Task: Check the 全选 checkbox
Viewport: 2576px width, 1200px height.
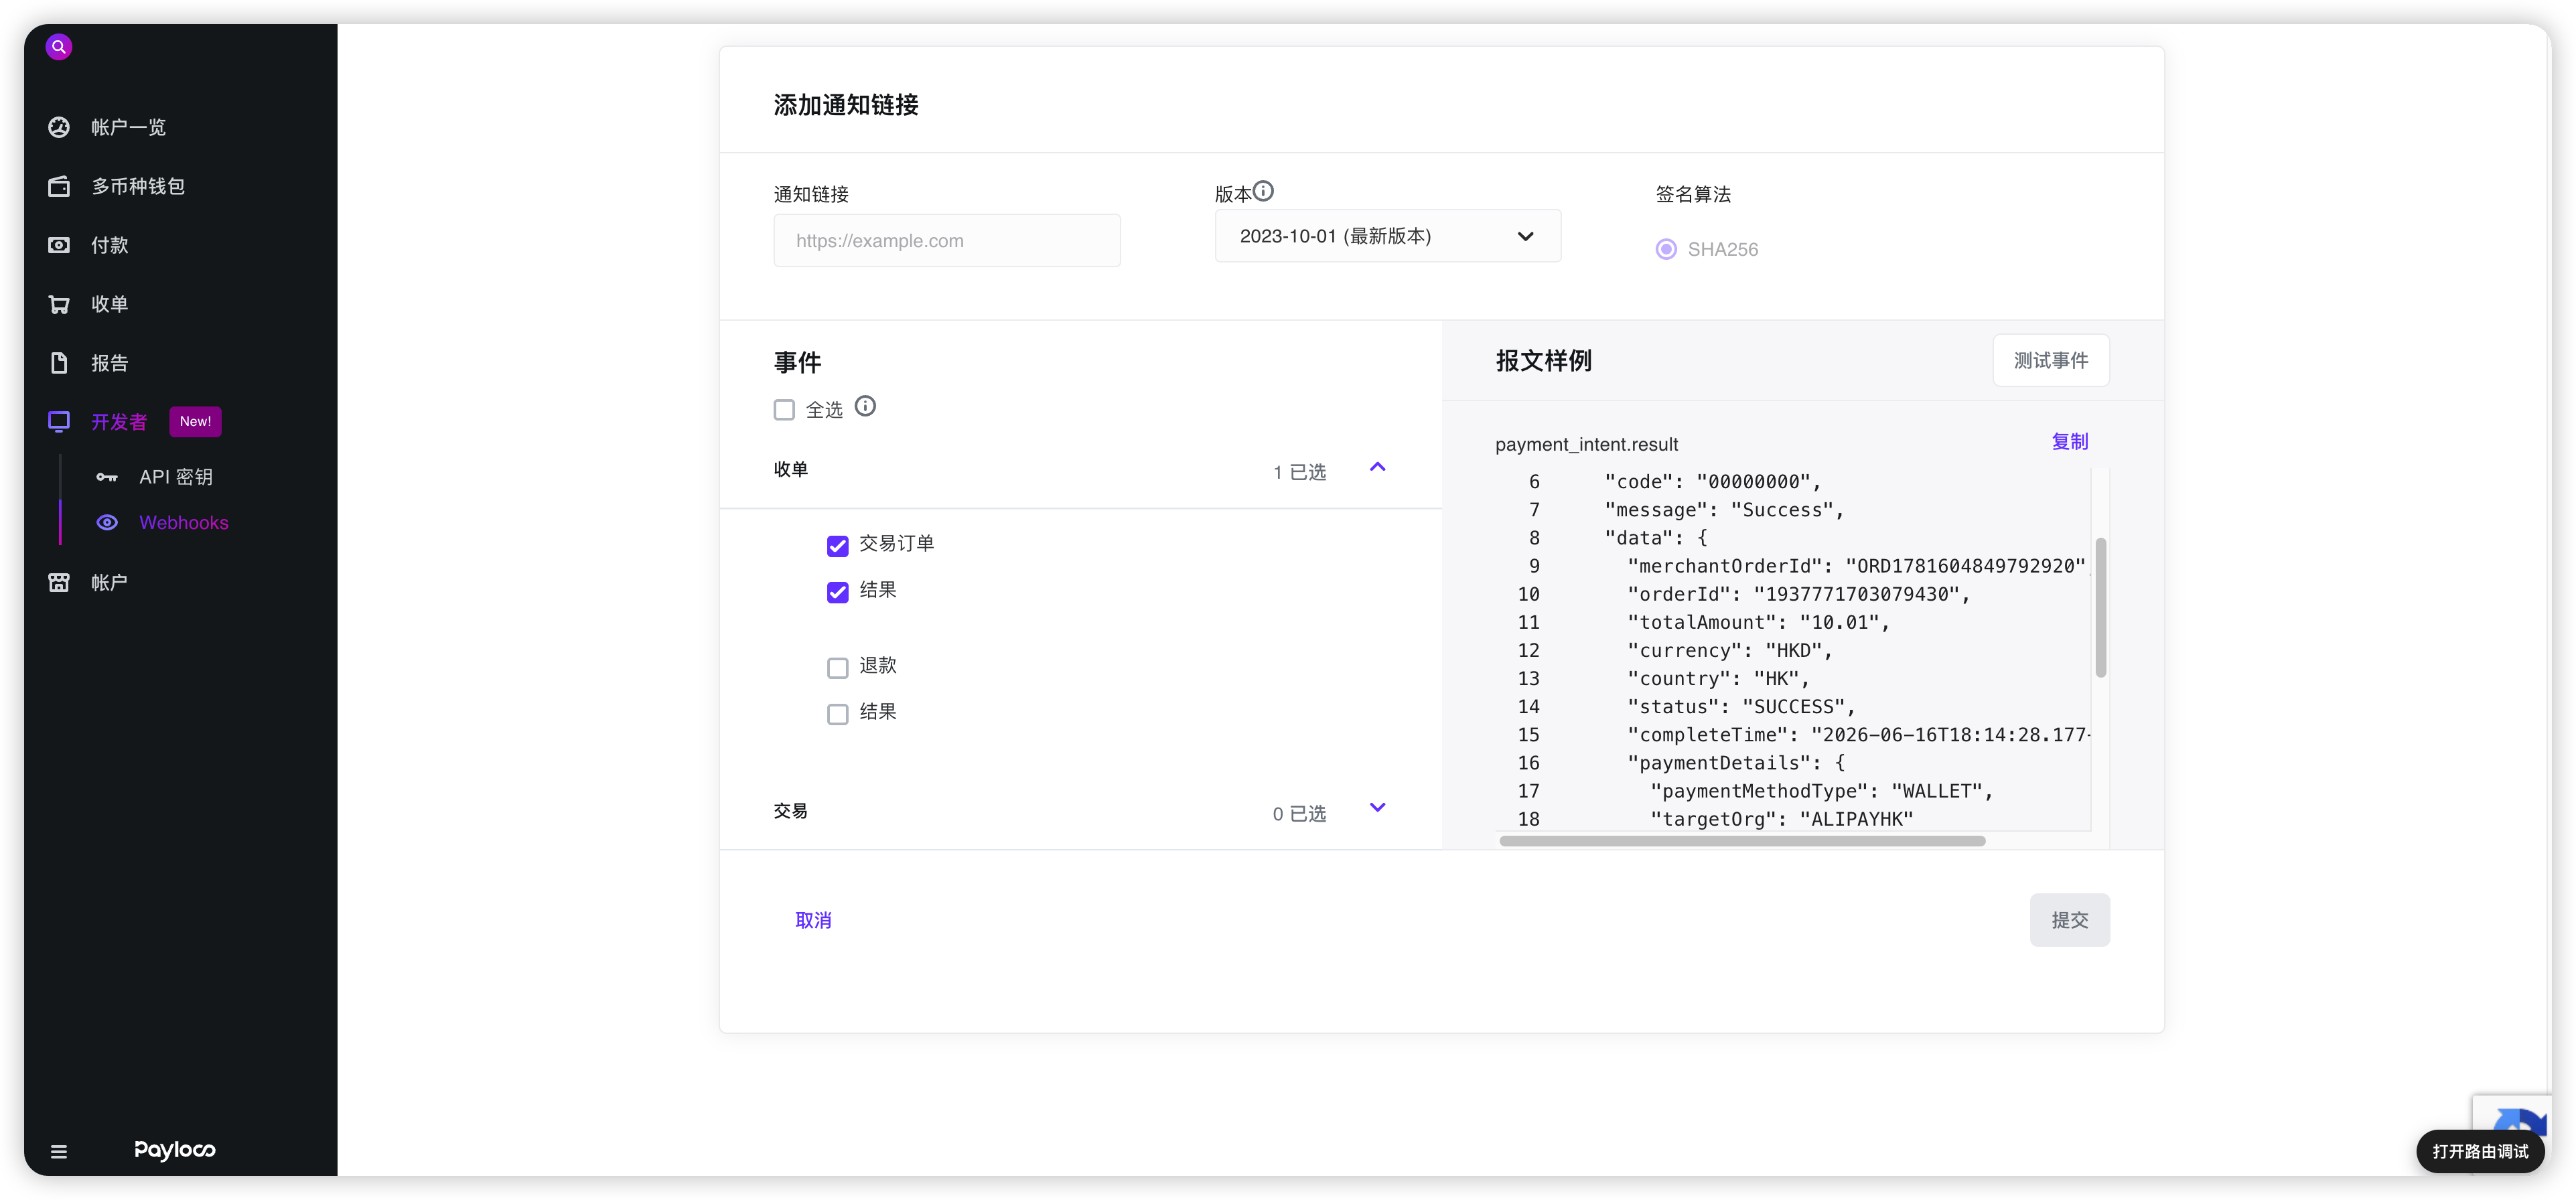Action: 784,410
